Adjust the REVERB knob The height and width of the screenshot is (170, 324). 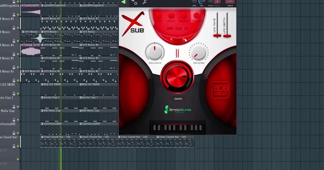coord(199,52)
